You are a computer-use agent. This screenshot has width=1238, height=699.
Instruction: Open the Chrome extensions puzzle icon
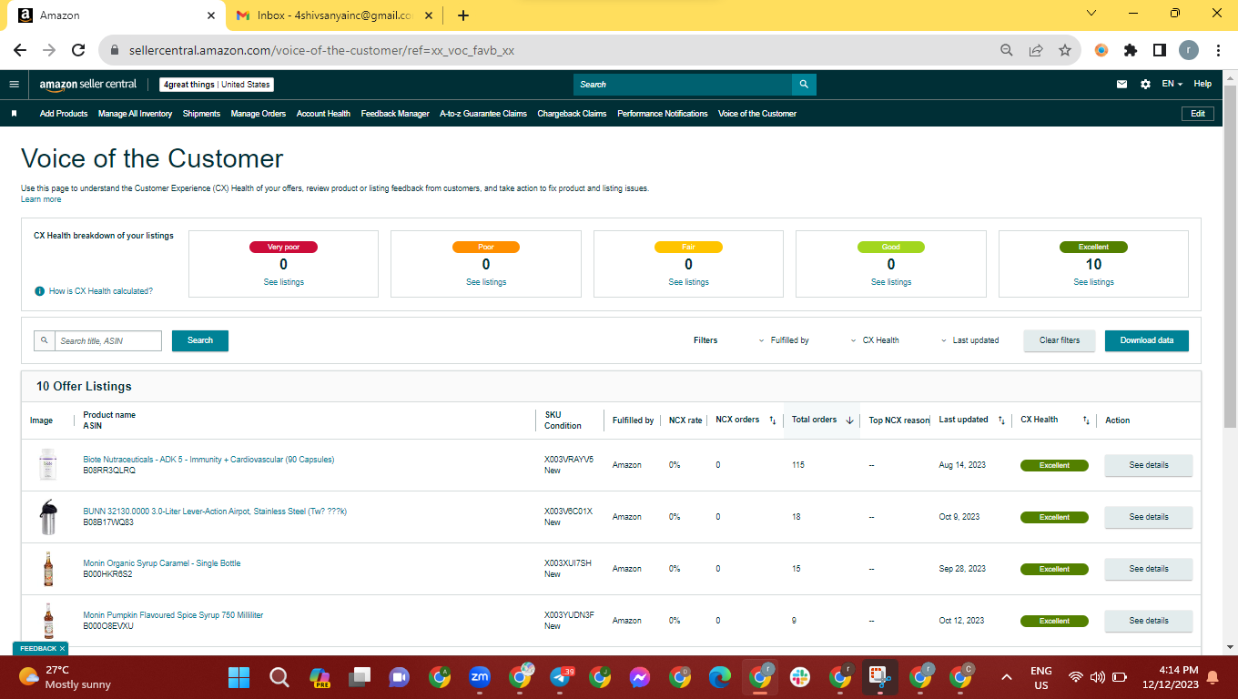point(1131,50)
